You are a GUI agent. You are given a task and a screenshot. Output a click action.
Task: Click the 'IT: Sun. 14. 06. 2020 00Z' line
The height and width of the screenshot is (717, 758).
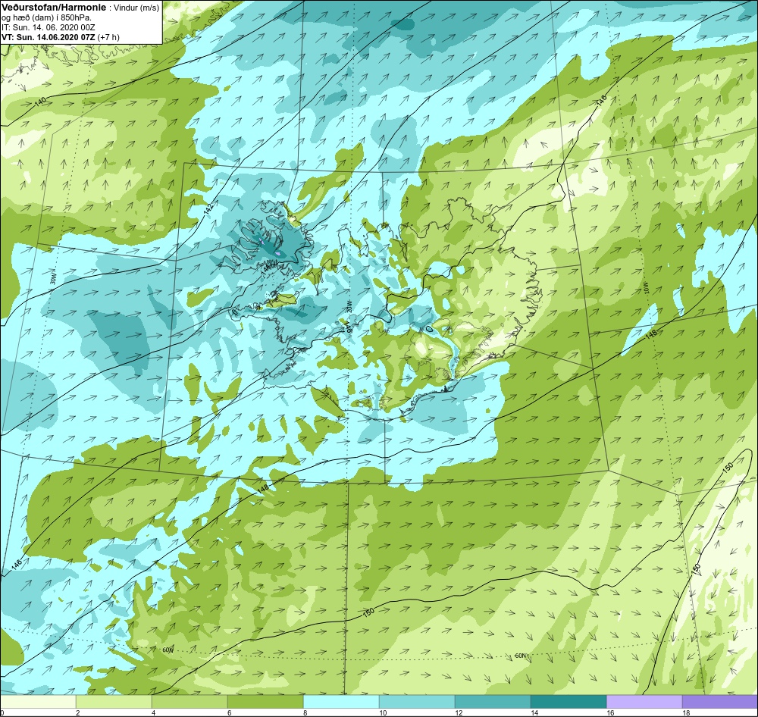pyautogui.click(x=49, y=27)
